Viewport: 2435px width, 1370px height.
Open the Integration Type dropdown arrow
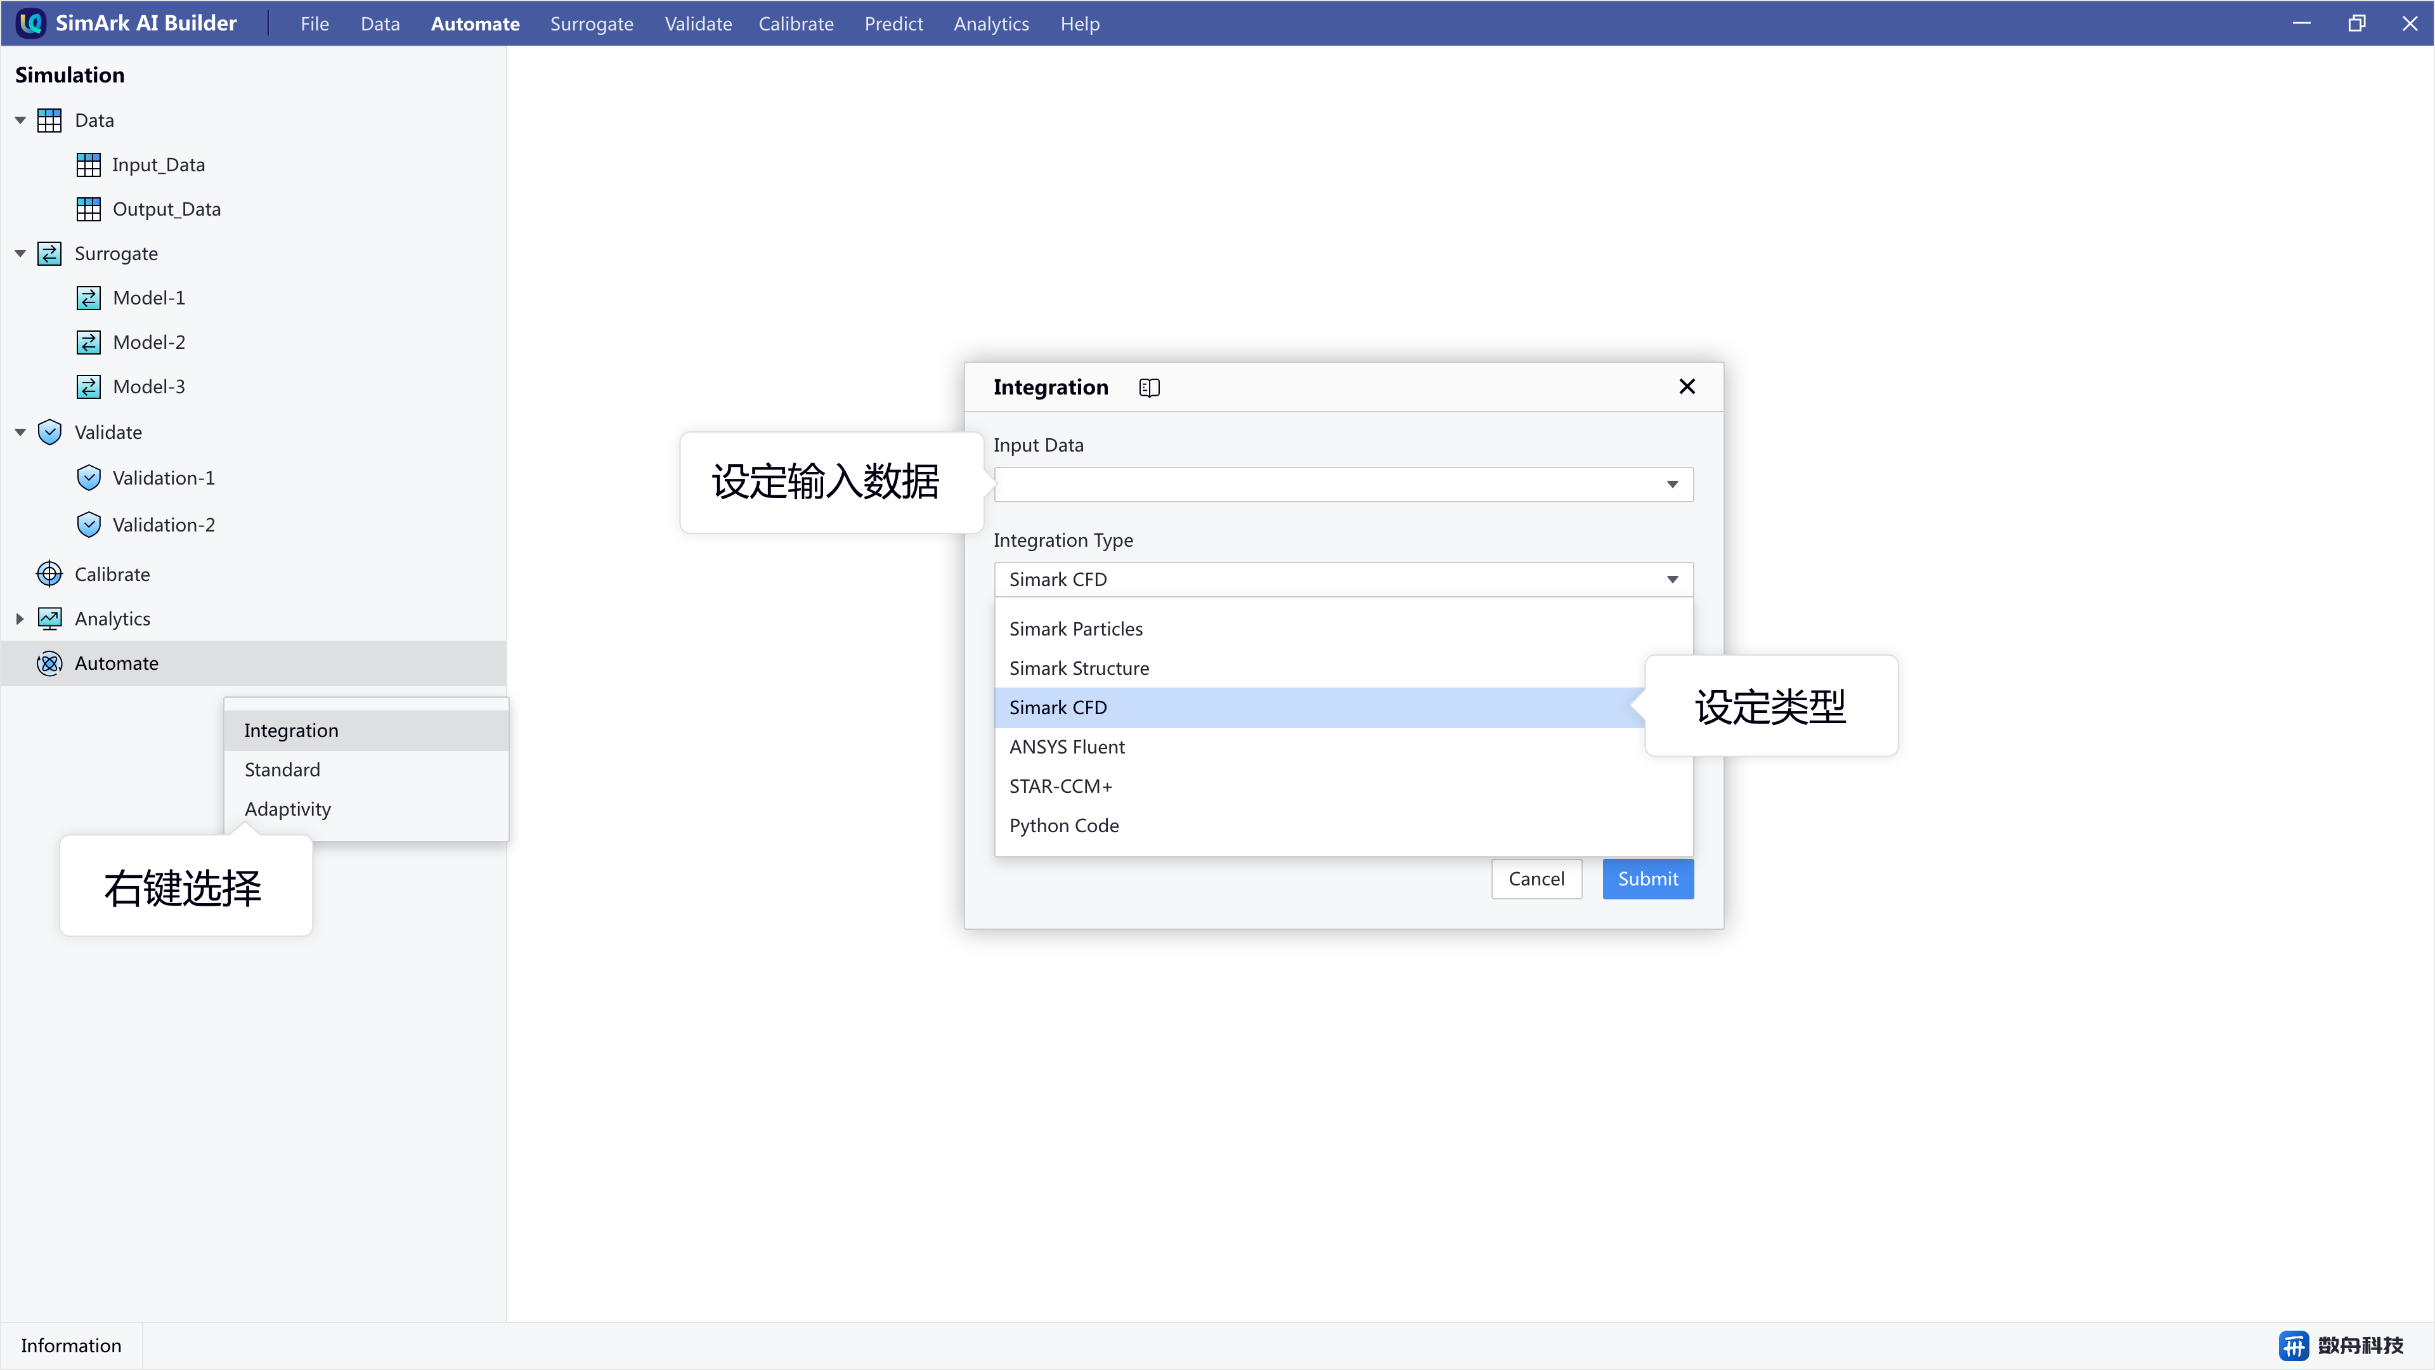1672,580
